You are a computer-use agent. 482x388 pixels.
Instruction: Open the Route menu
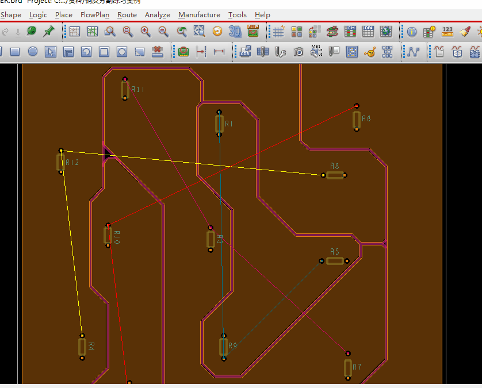click(x=127, y=15)
